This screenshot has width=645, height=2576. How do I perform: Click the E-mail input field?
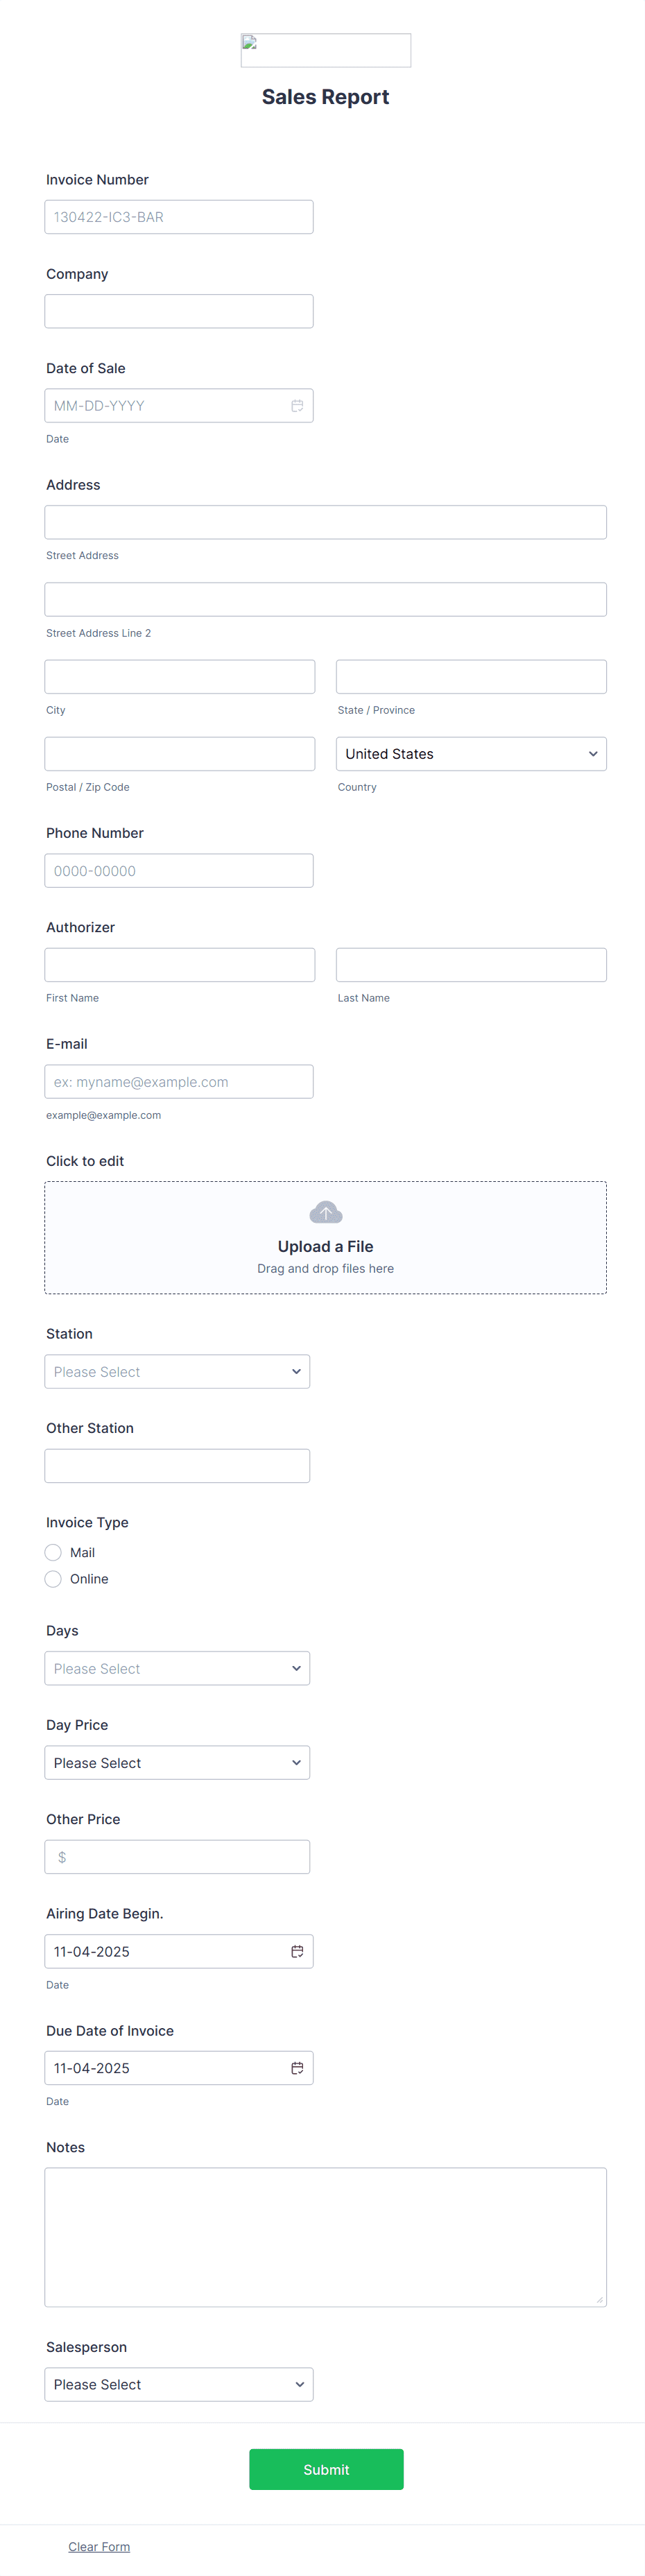coord(178,1082)
